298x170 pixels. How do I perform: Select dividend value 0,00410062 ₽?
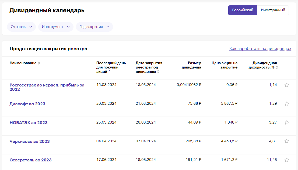coord(189,85)
